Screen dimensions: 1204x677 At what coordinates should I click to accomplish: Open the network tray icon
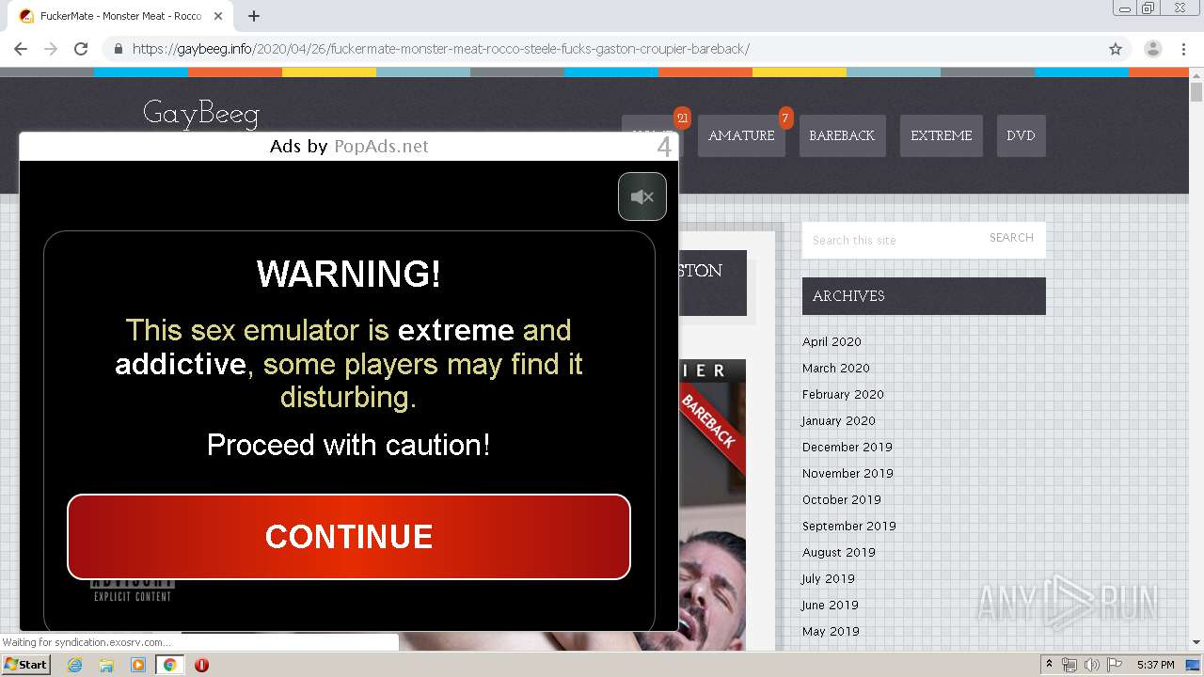pos(1069,665)
